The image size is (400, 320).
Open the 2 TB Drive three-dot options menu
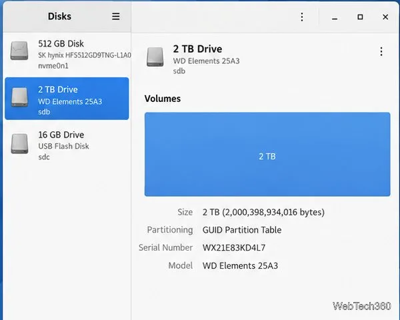(381, 51)
